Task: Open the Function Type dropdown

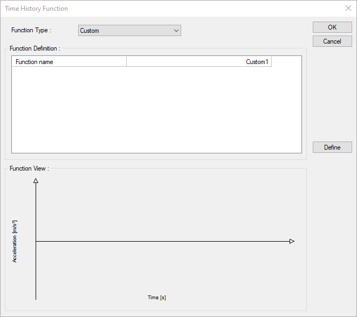Action: click(129, 31)
